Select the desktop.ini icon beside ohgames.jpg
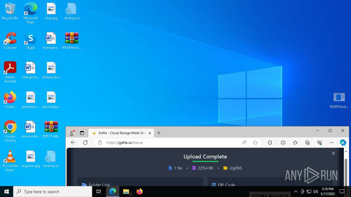This screenshot has height=197, width=351. (x=51, y=159)
